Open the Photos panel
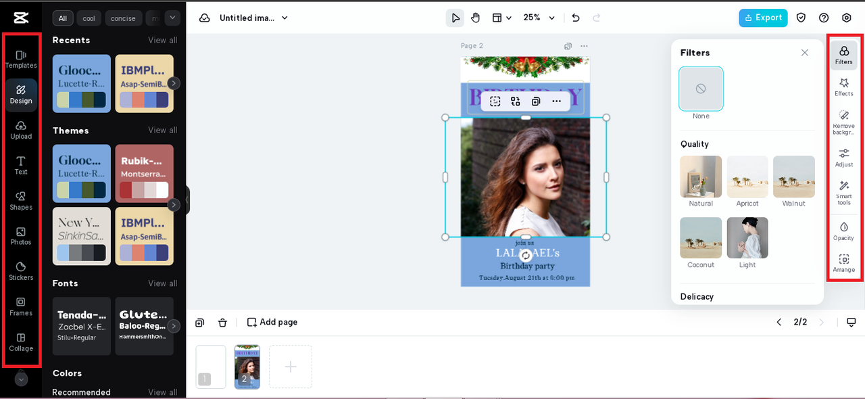865x399 pixels. pyautogui.click(x=21, y=236)
